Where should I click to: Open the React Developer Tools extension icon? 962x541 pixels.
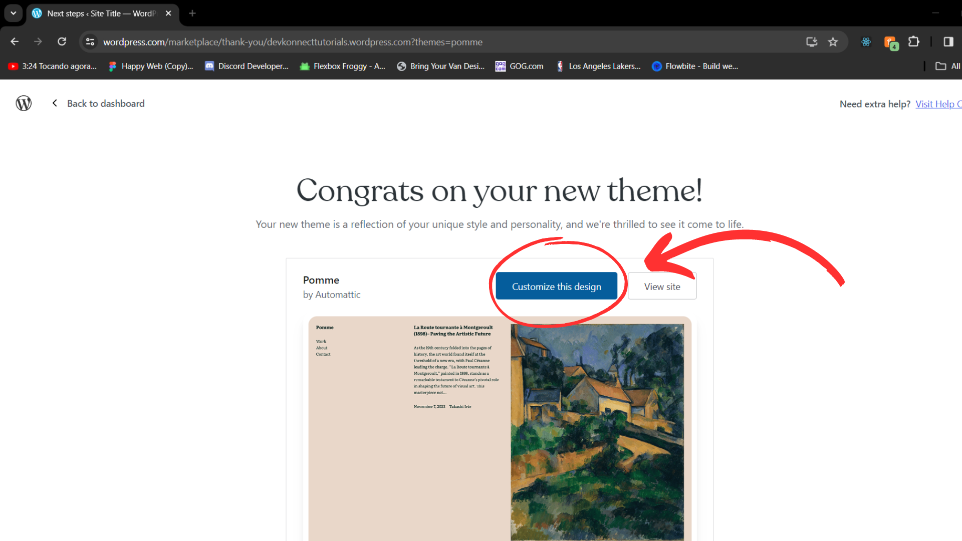[866, 42]
